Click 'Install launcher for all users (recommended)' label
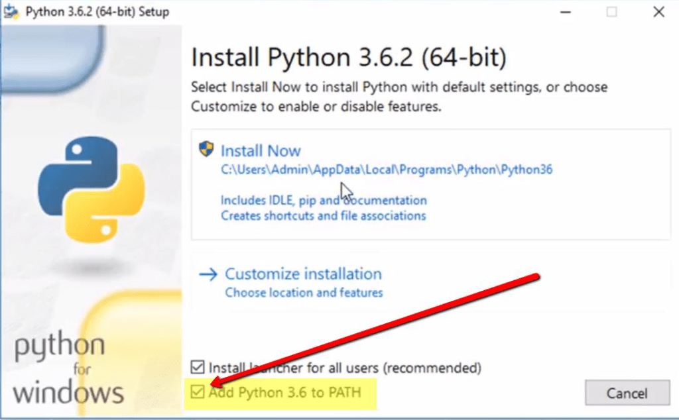679x420 pixels. tap(345, 368)
